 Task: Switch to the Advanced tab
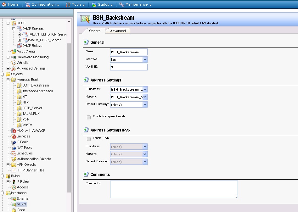[x=118, y=31]
